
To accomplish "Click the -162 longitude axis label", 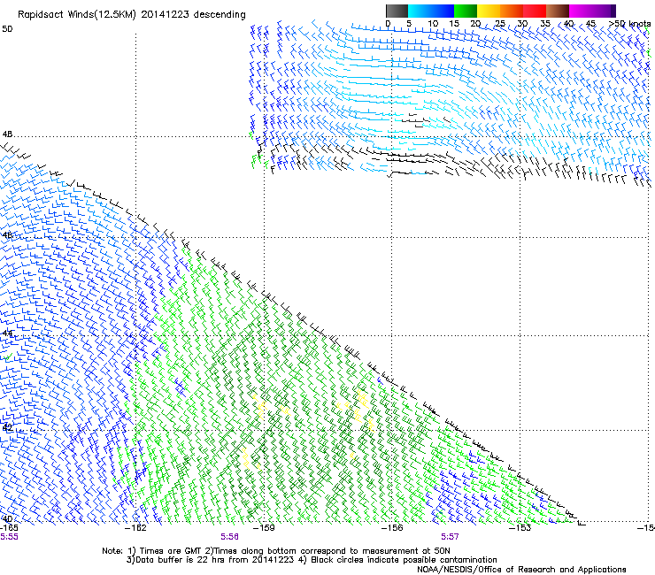I will [136, 528].
